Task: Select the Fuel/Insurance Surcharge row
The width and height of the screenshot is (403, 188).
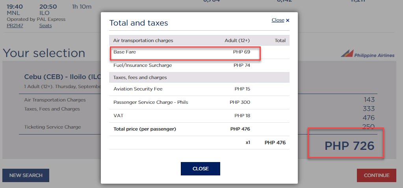Action: pyautogui.click(x=199, y=65)
